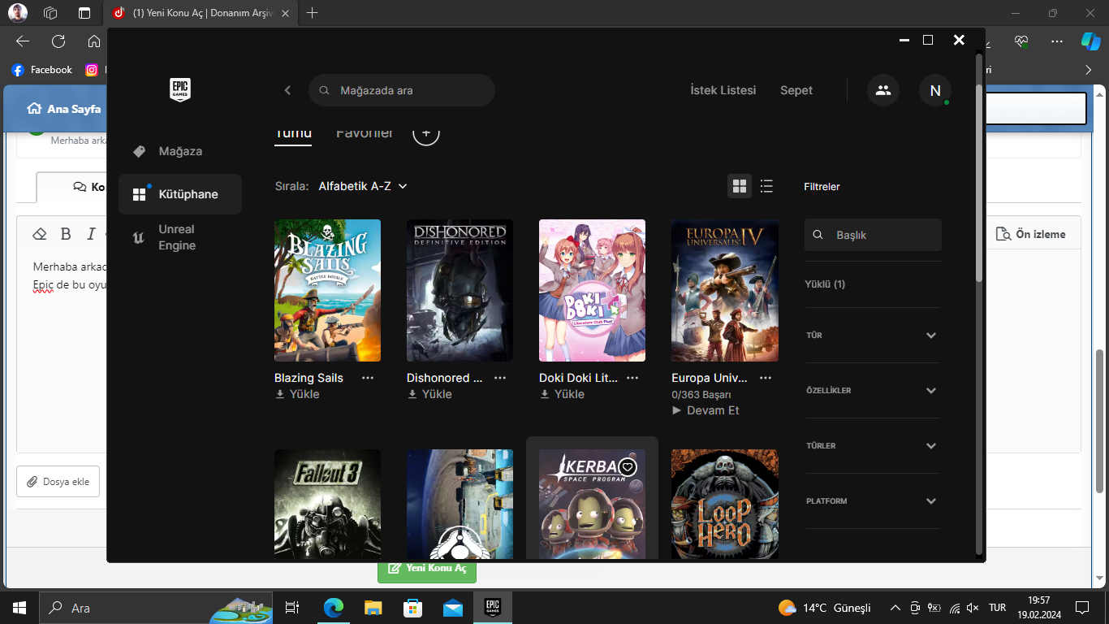The image size is (1109, 624).
Task: Expand the ÖZELLİKLER filter section
Action: pos(873,390)
